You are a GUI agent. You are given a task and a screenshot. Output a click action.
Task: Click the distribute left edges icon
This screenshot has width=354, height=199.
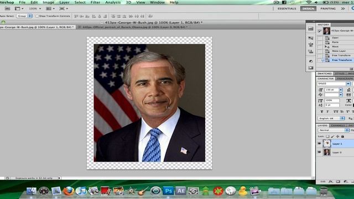pyautogui.click(x=131, y=16)
